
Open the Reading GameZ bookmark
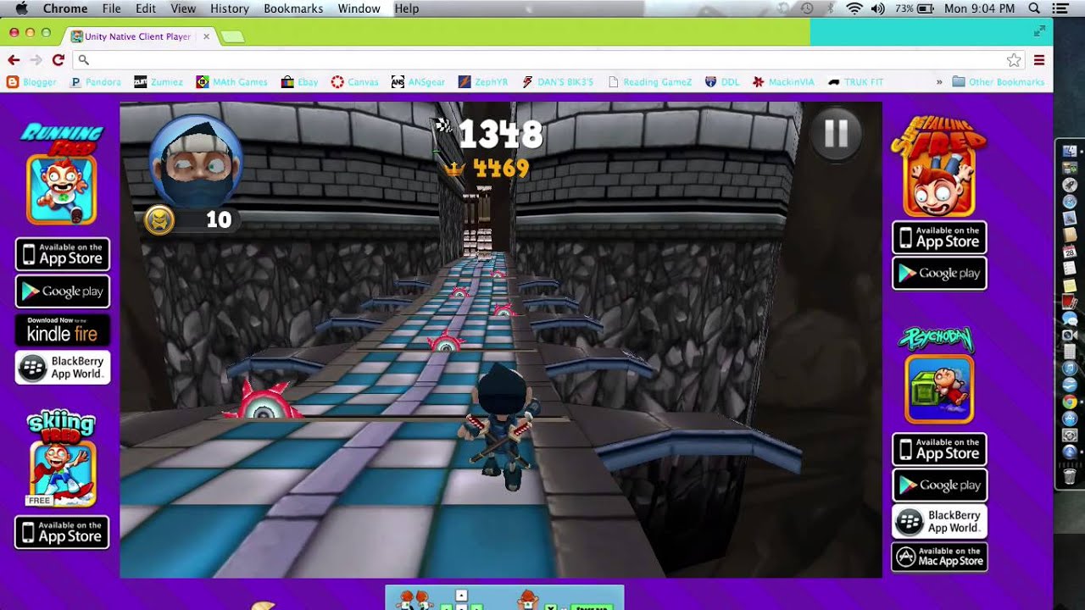coord(650,82)
